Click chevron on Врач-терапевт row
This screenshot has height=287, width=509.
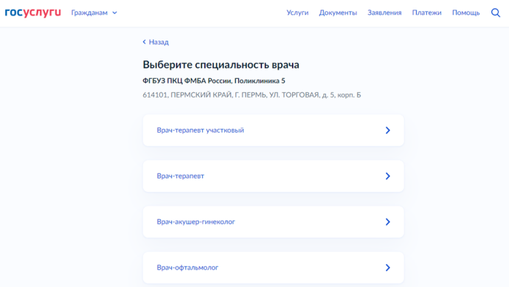pos(387,176)
